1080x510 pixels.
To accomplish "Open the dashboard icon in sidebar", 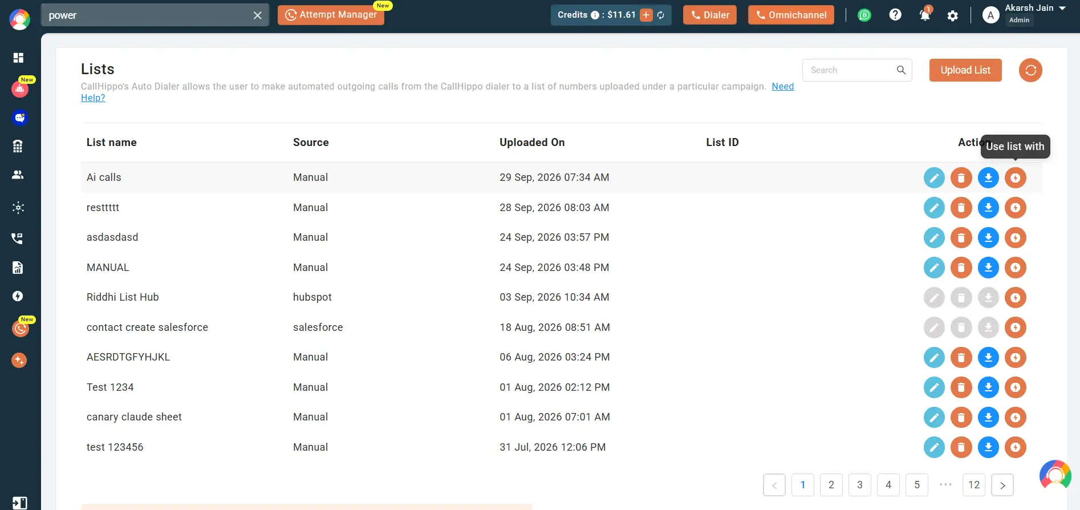I will (x=18, y=58).
